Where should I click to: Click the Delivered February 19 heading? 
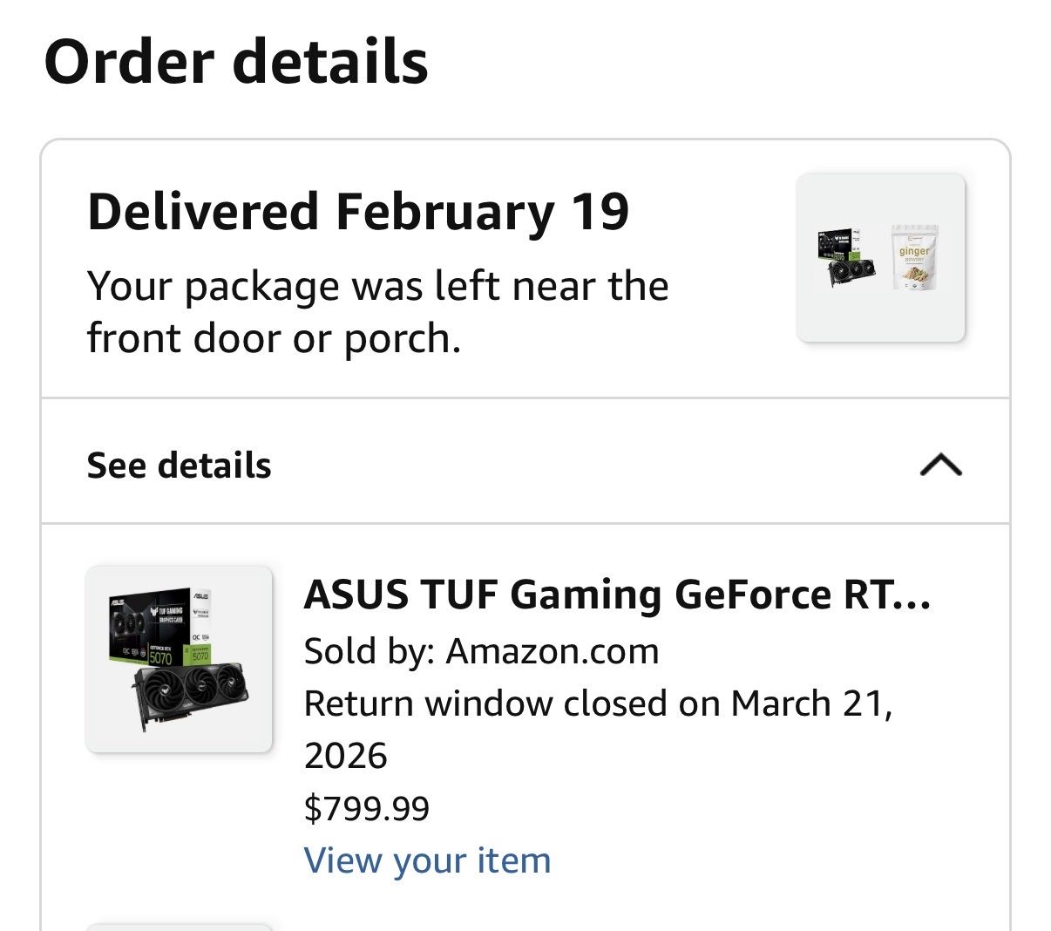pos(358,213)
